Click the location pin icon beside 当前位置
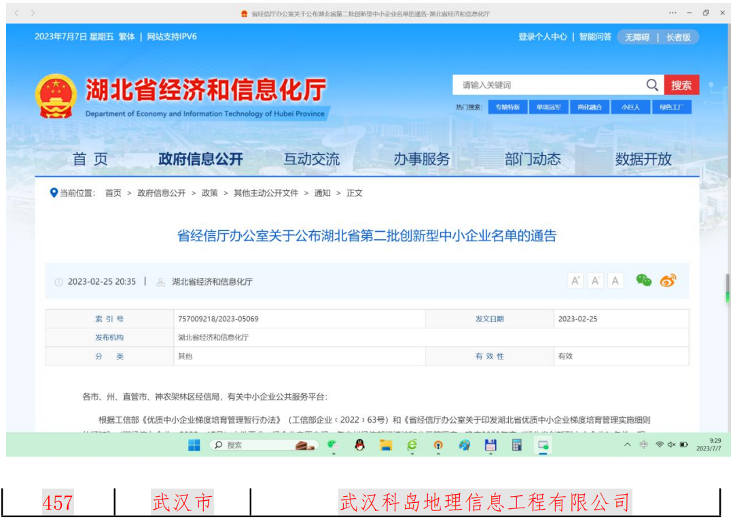The width and height of the screenshot is (735, 528). [54, 193]
